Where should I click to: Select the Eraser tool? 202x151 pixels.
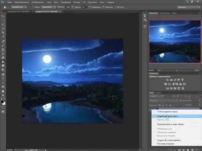[3, 57]
